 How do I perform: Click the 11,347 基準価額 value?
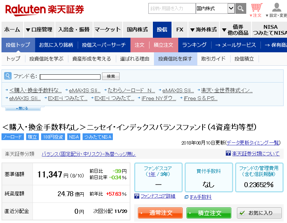coord(50,174)
